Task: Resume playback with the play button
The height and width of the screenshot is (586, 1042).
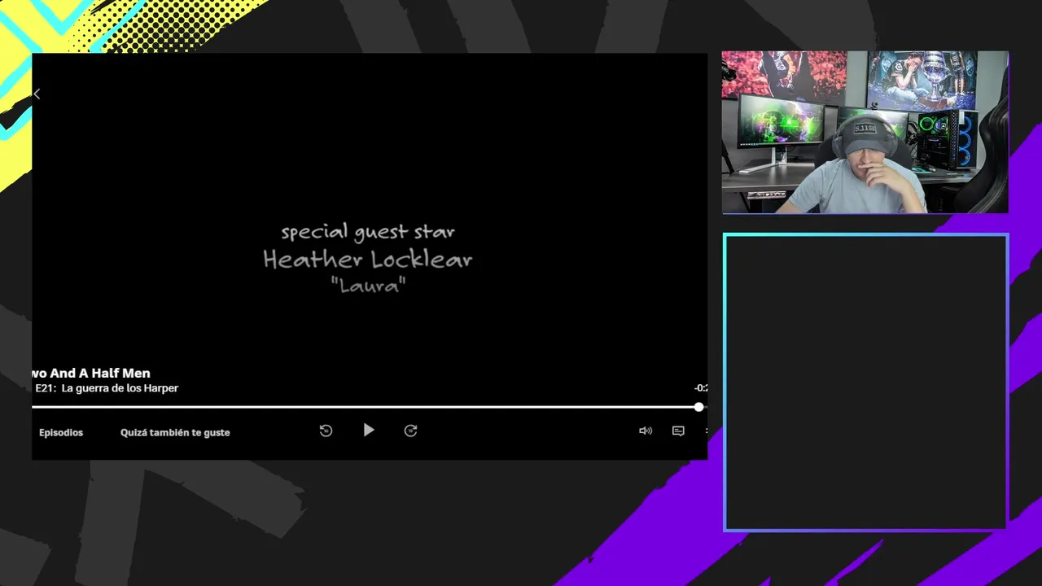Action: [369, 431]
